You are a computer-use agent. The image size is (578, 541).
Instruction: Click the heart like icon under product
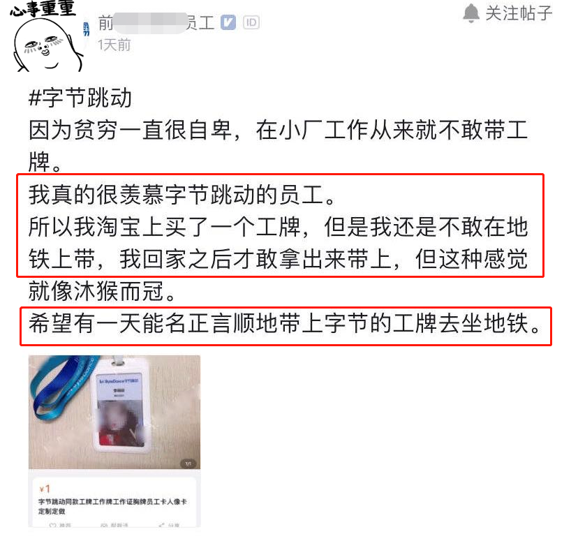(x=53, y=525)
